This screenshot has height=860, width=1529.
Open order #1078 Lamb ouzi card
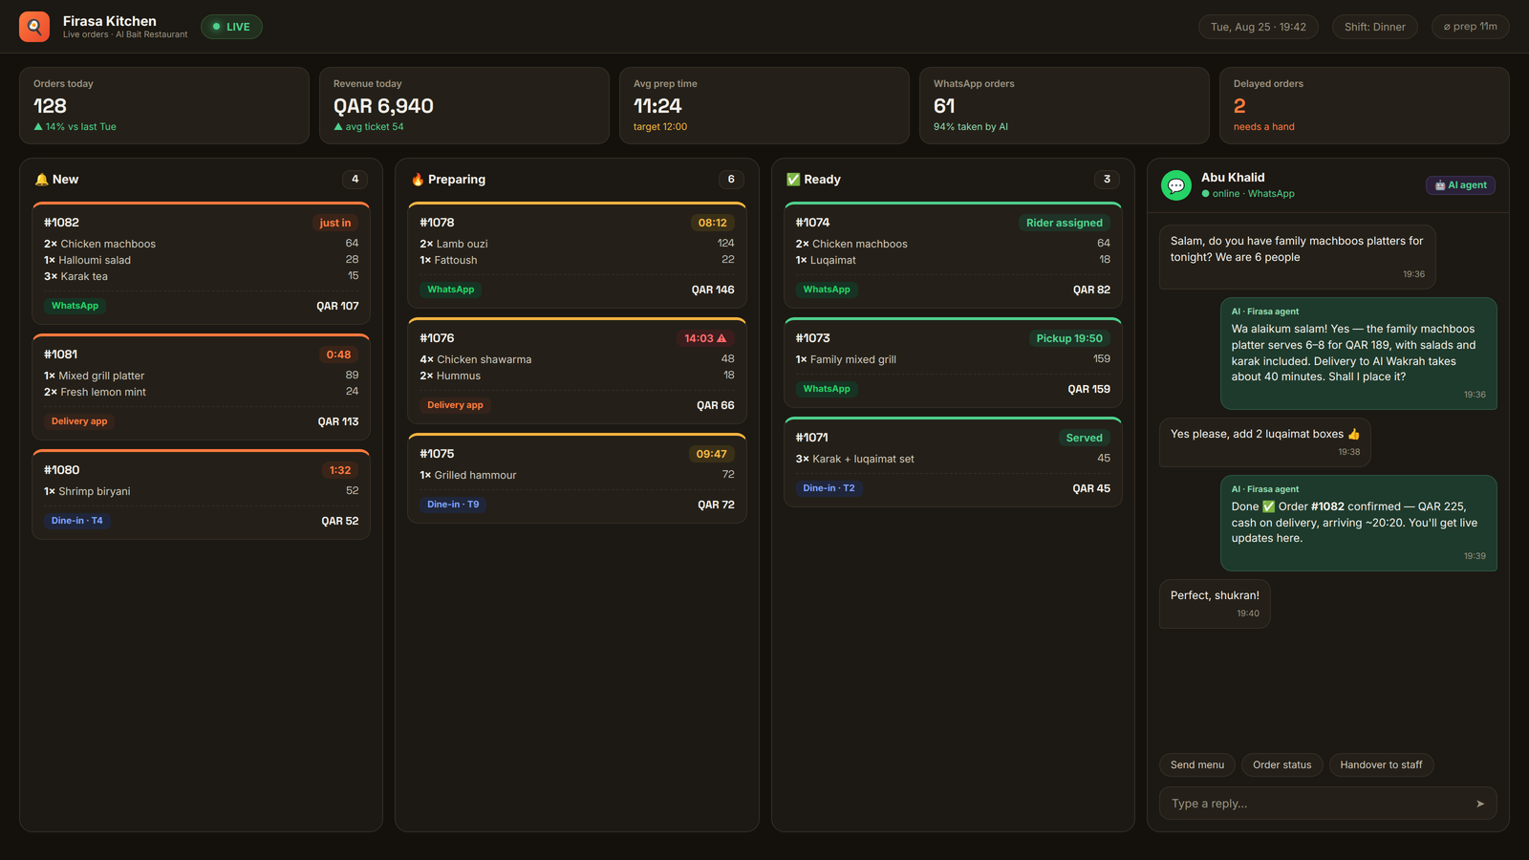(577, 255)
